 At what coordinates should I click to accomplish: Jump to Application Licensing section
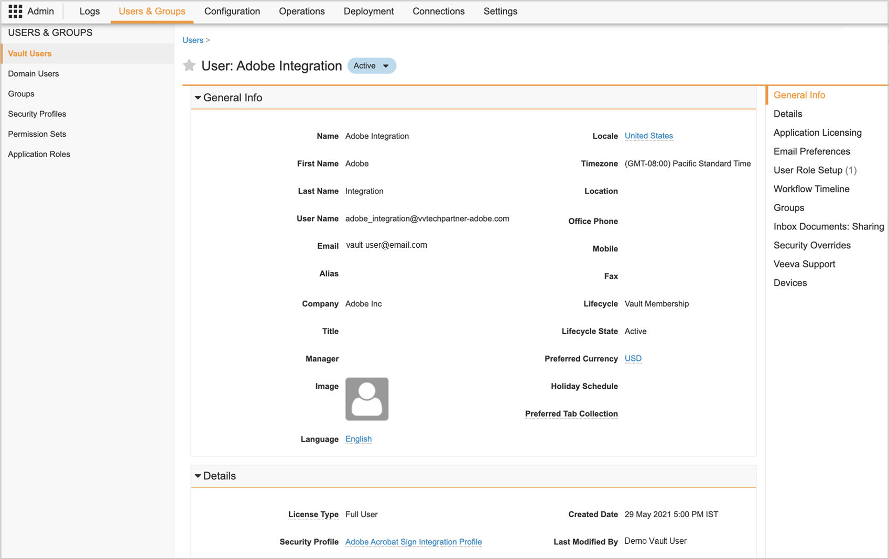pos(818,133)
